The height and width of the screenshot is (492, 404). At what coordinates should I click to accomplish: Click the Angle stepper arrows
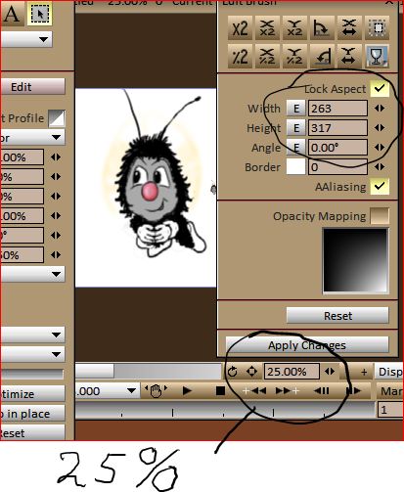(x=380, y=148)
